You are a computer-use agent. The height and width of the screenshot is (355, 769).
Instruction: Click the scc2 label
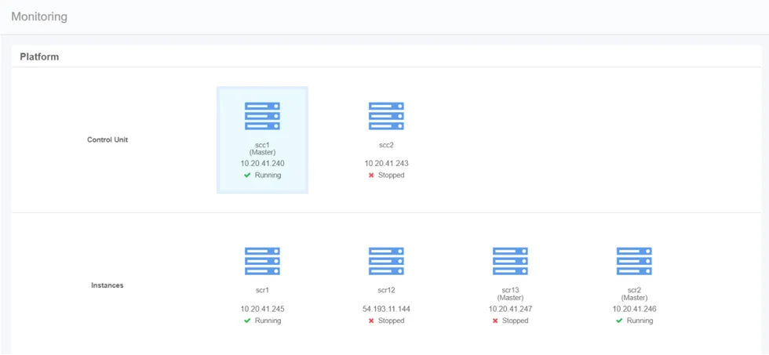386,146
